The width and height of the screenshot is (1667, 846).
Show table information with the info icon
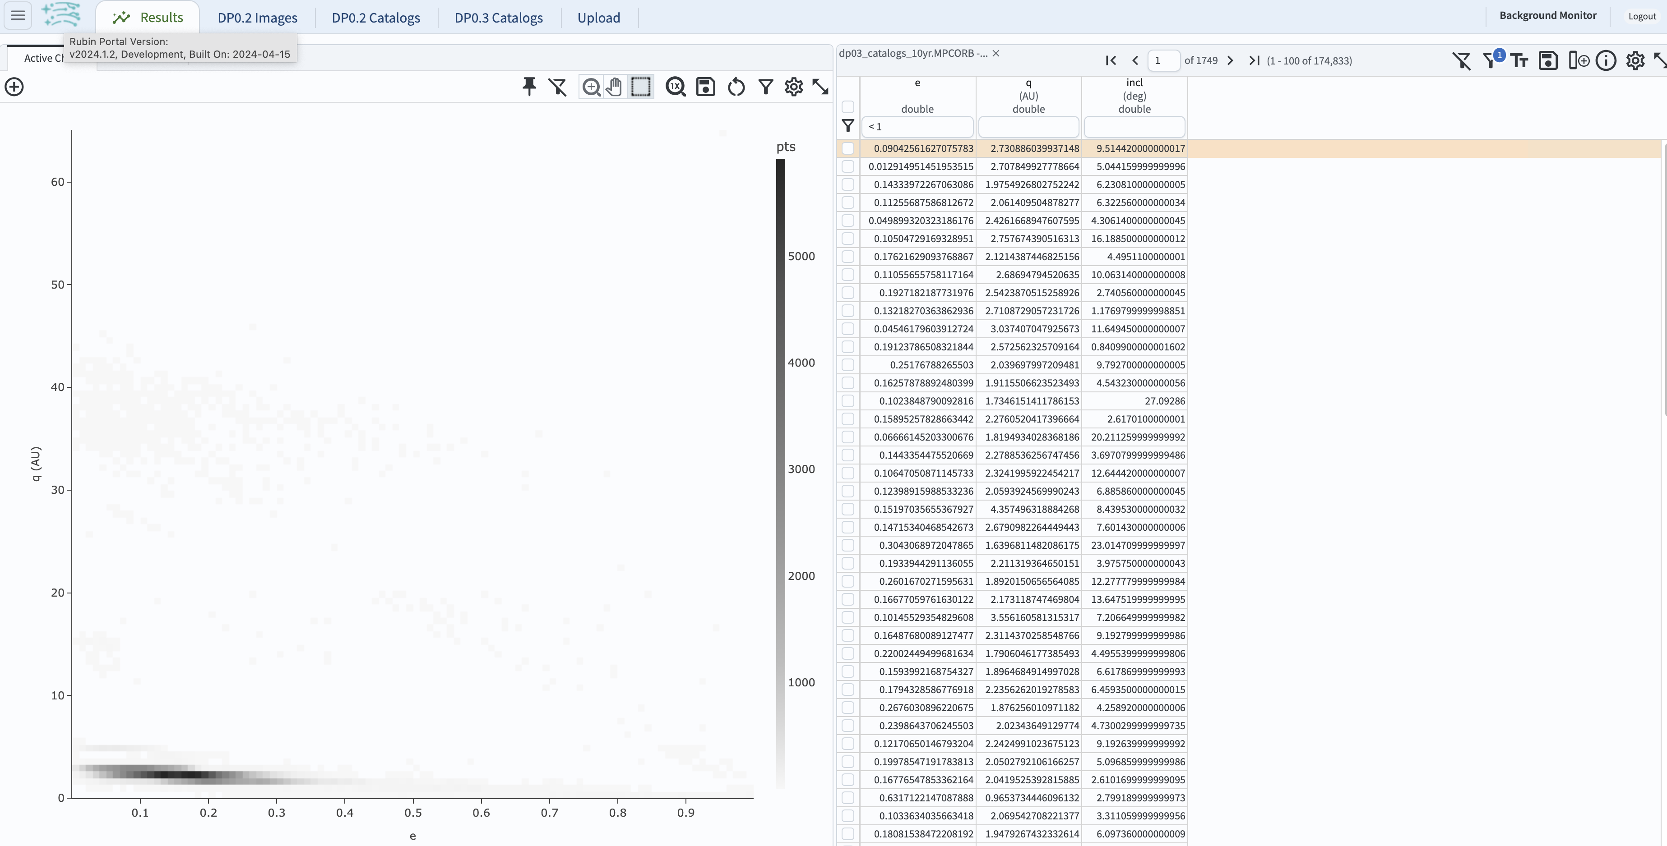pos(1606,61)
